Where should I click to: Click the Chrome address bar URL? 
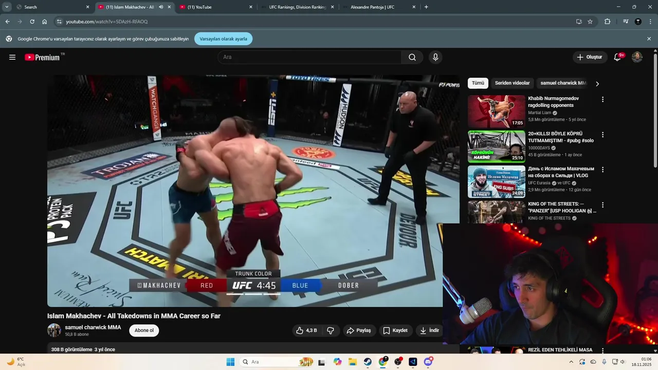click(x=107, y=22)
